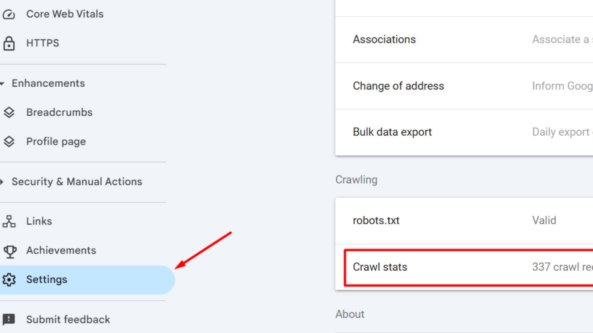Click the Settings gear icon

tap(9, 280)
